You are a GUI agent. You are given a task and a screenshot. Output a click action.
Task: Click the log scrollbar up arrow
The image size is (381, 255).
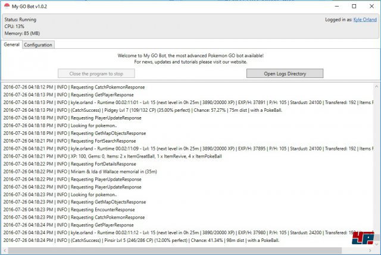coord(376,86)
